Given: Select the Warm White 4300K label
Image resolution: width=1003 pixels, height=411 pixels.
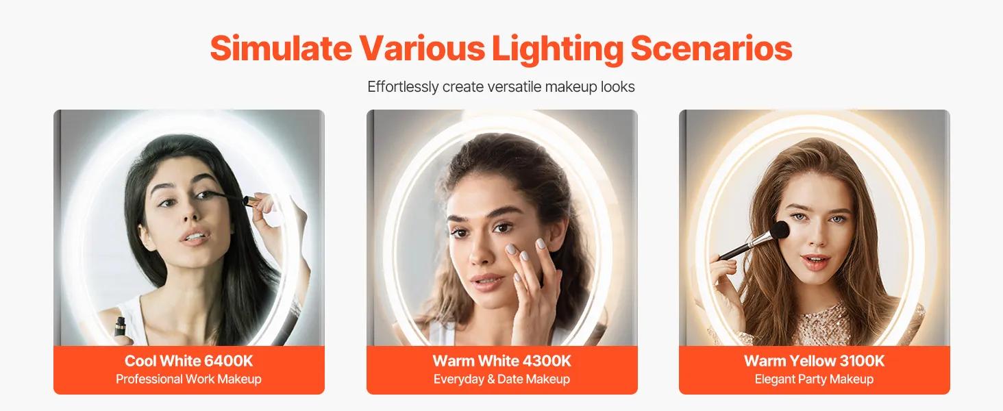Looking at the screenshot, I should [502, 361].
